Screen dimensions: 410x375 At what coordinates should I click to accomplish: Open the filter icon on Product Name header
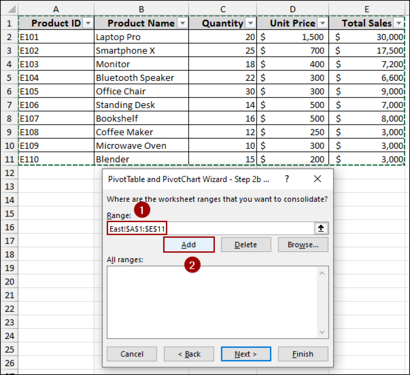(x=183, y=23)
